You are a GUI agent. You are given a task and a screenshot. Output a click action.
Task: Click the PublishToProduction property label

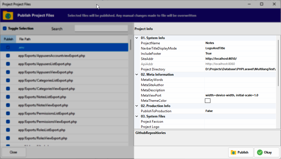tap(156, 111)
